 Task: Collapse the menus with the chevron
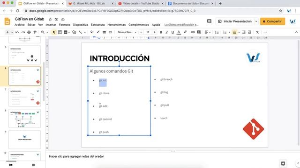point(296,32)
